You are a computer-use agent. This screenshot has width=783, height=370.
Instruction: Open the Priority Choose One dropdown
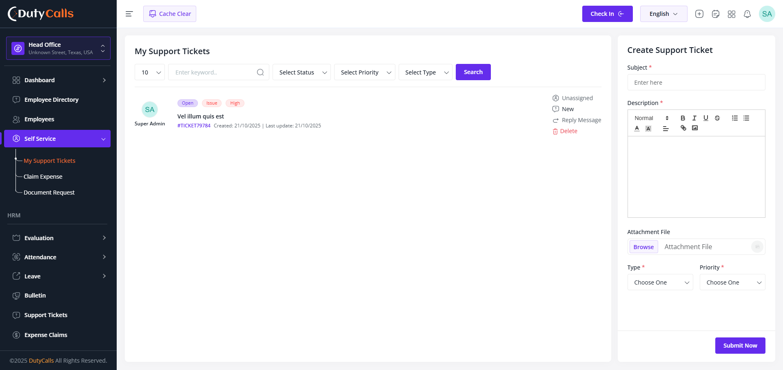(732, 282)
